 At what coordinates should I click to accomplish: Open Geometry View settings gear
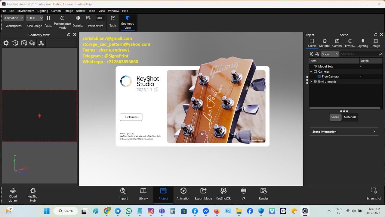coord(6,43)
